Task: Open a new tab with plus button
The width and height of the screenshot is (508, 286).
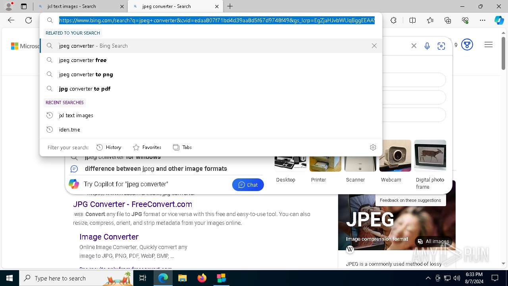Action: [x=230, y=6]
